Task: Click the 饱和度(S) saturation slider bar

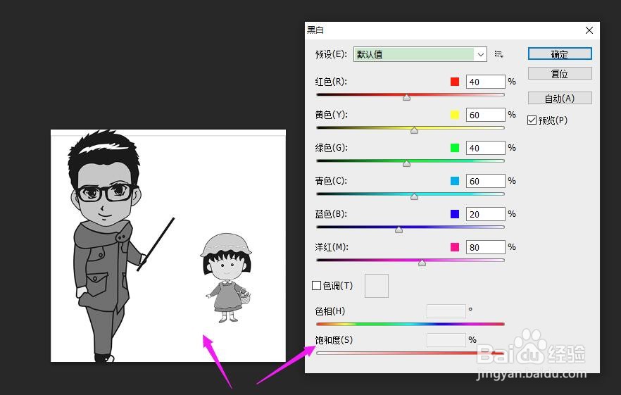Action: click(x=410, y=353)
